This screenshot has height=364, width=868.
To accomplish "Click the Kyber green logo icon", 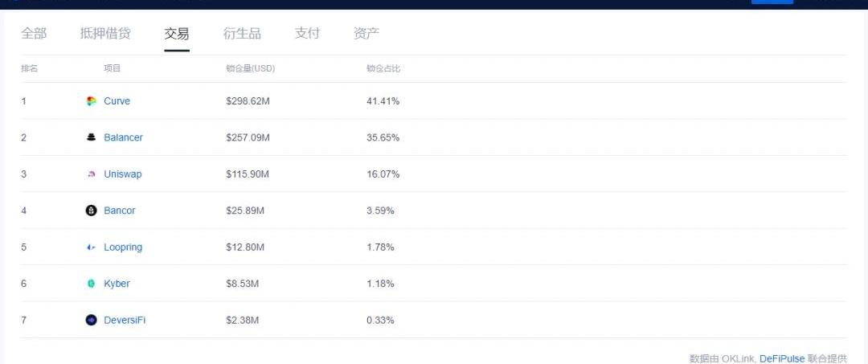I will [x=92, y=283].
